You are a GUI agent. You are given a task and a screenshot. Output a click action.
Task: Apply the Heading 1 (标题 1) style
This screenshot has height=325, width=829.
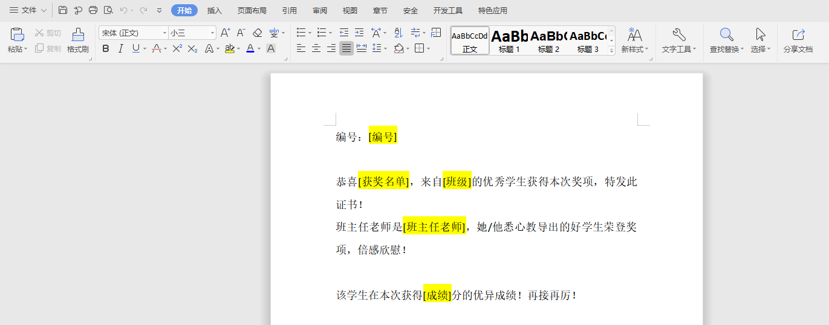(509, 40)
